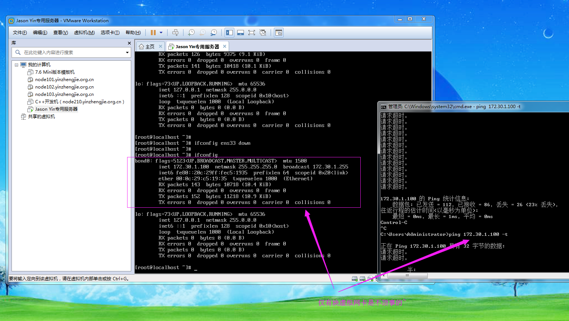
Task: Open the library search dropdown arrow
Action: tap(127, 53)
